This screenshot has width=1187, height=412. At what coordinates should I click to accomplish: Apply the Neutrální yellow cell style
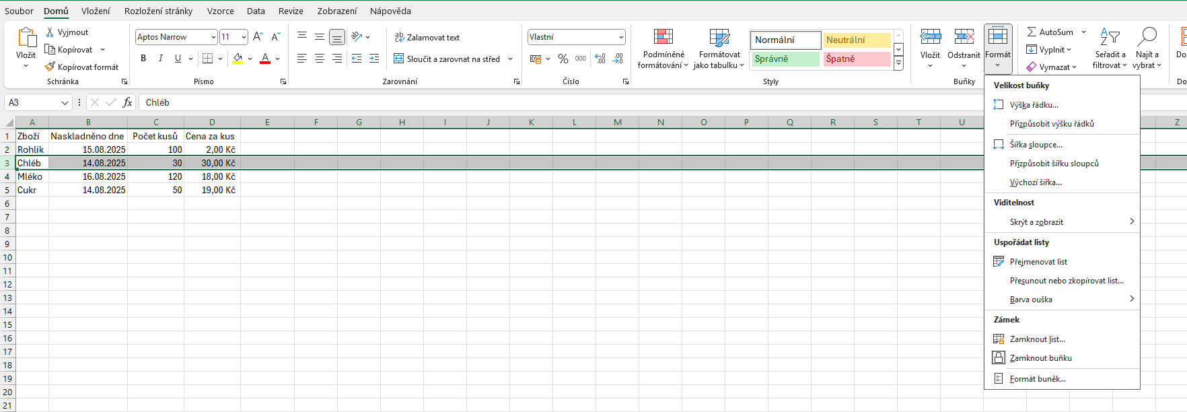(x=857, y=40)
